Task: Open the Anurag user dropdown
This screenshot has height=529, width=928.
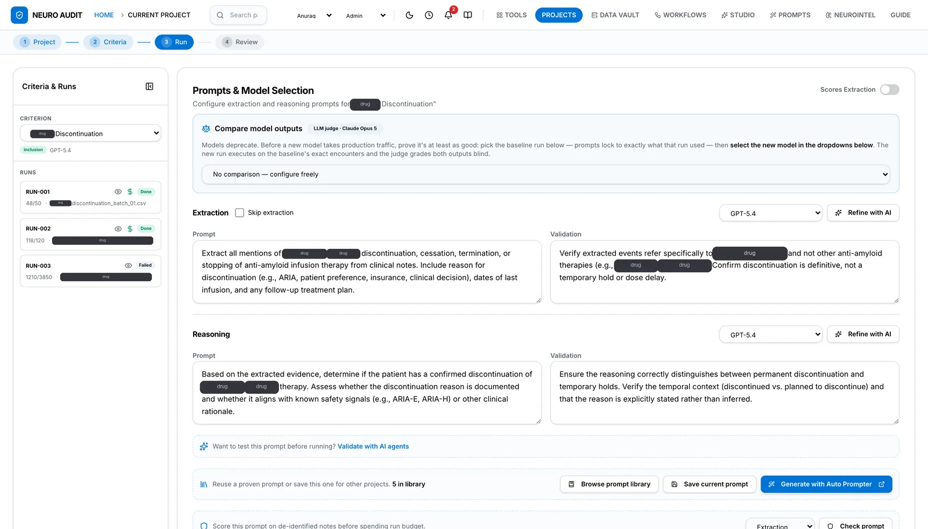Action: click(x=314, y=16)
